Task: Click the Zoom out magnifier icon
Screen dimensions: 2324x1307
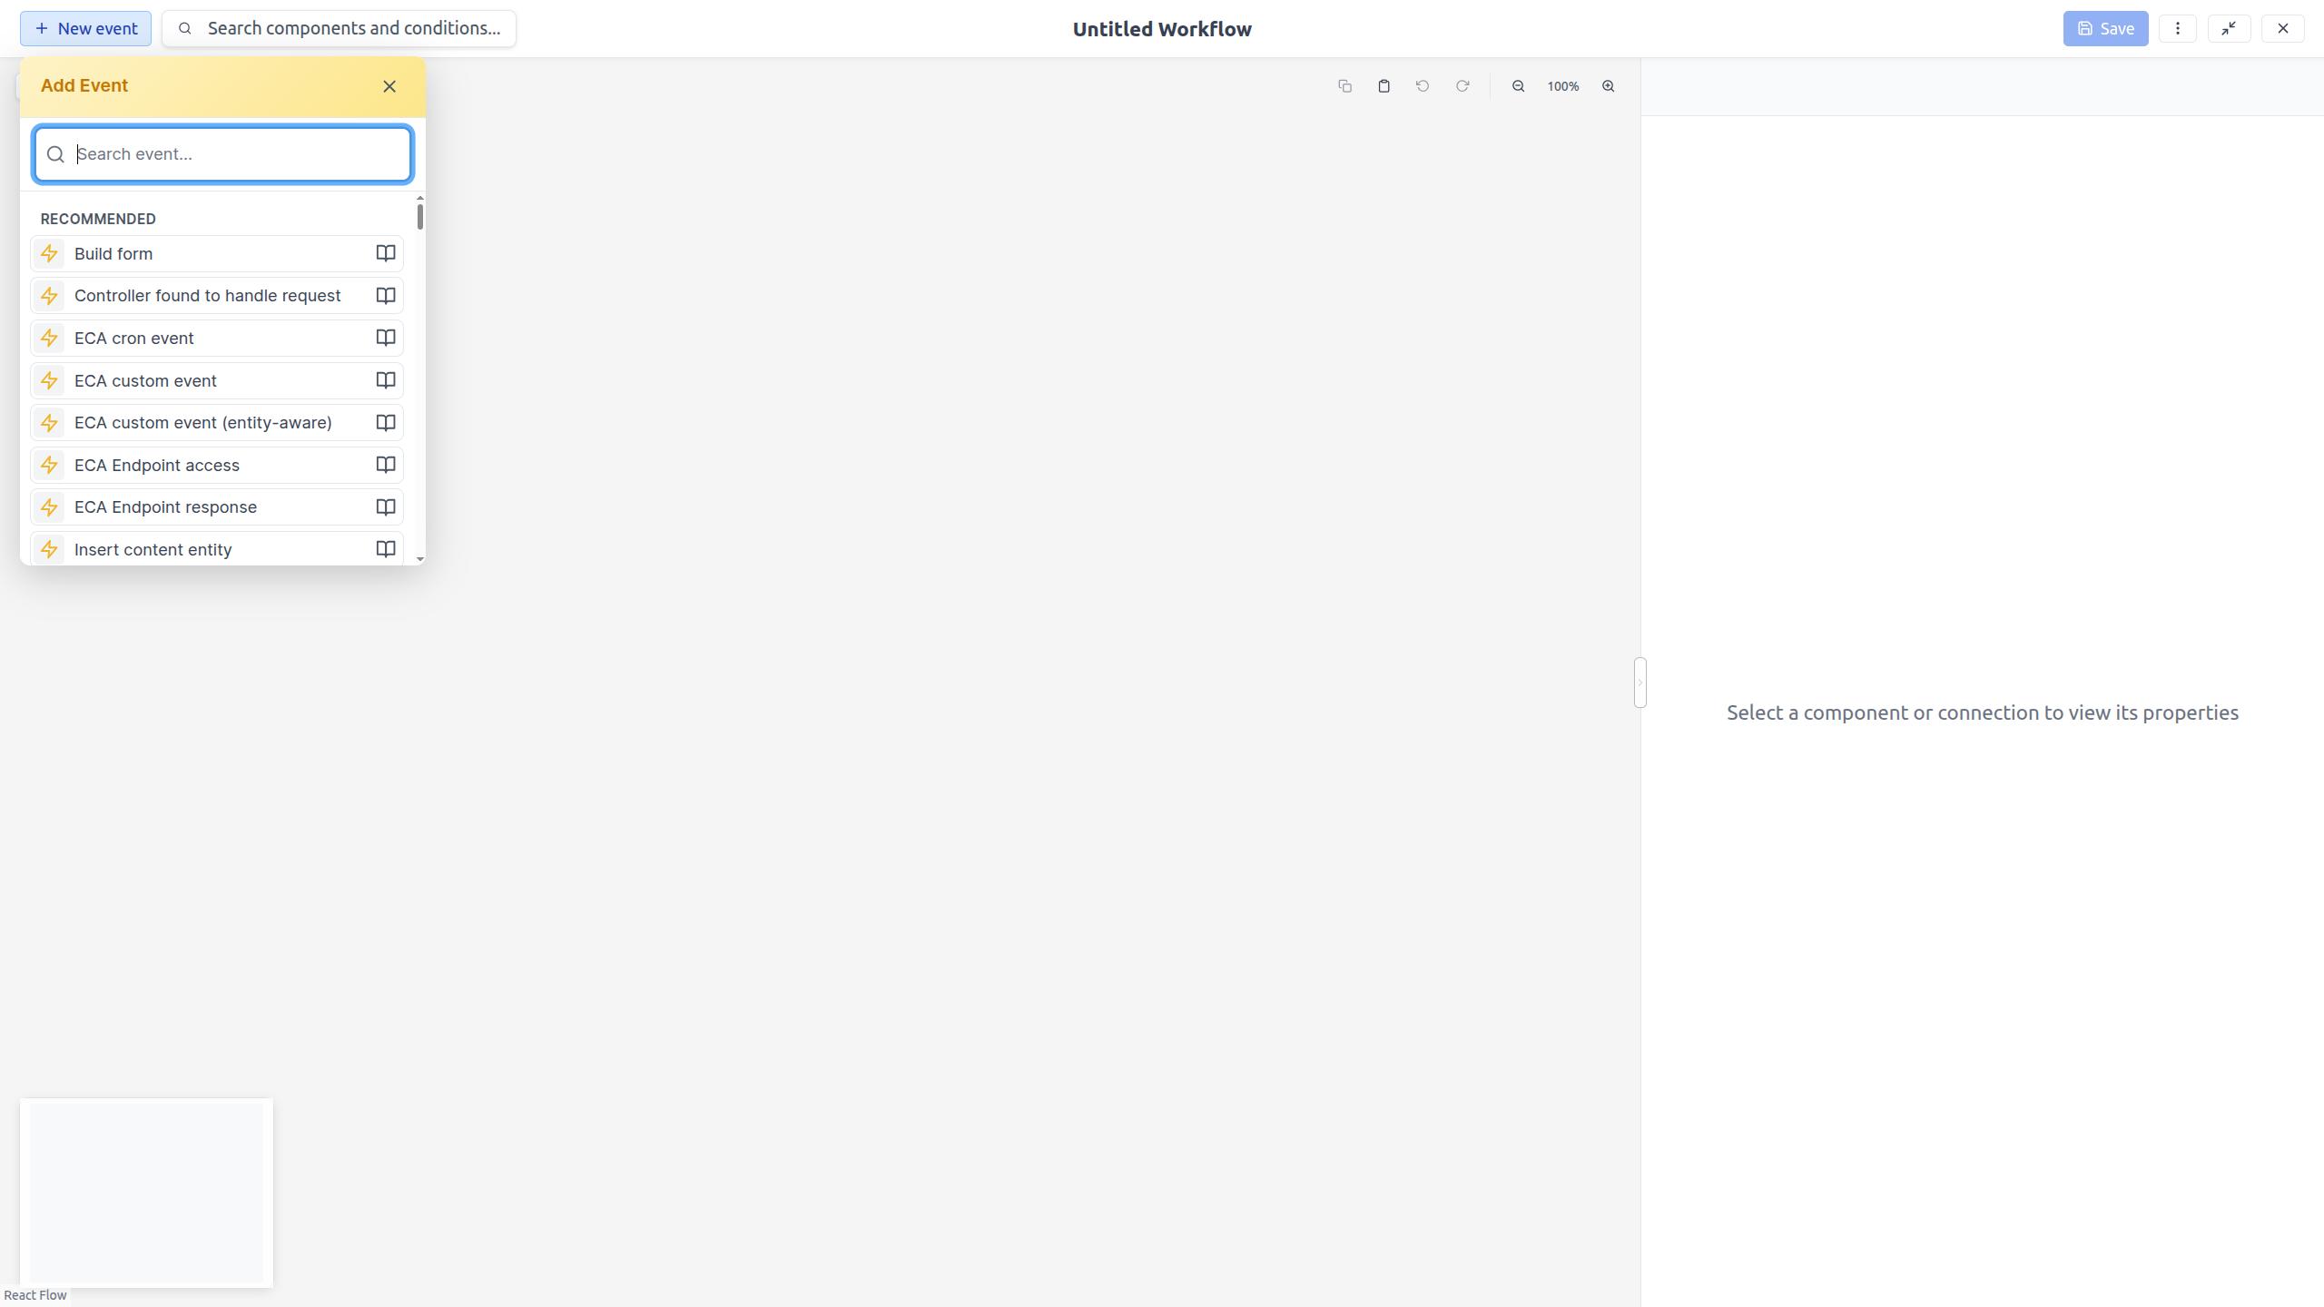Action: (1517, 85)
